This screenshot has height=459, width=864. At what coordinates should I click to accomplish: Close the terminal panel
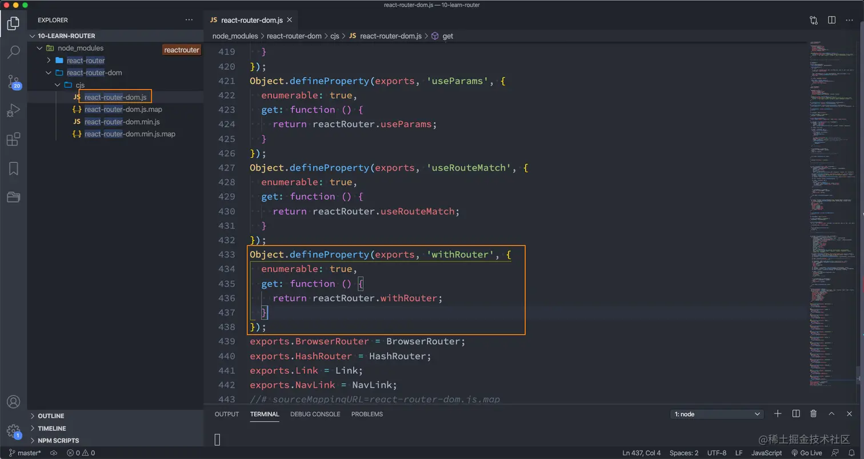coord(850,414)
